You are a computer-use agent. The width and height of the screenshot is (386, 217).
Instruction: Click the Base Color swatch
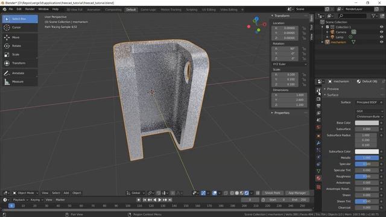coord(367,123)
